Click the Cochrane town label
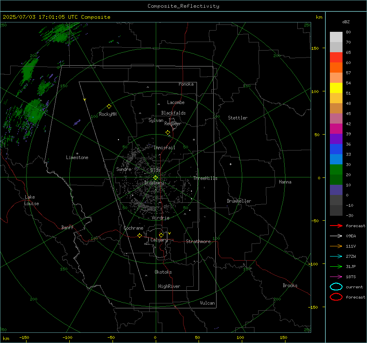Screen dimensions: 367x343 click(133, 228)
